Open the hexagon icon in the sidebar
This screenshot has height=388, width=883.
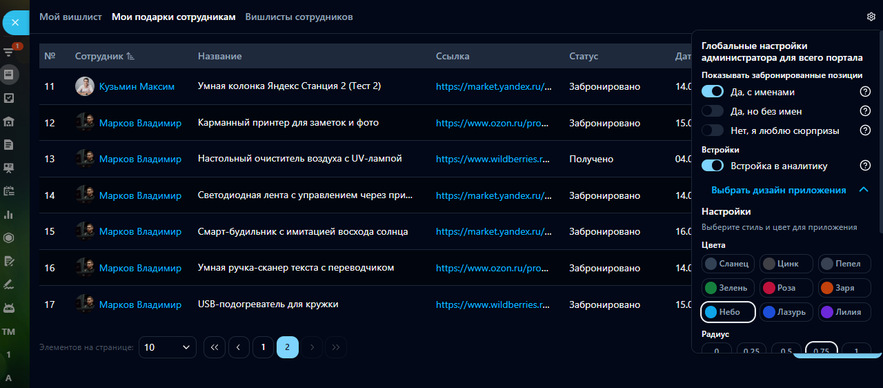9,238
